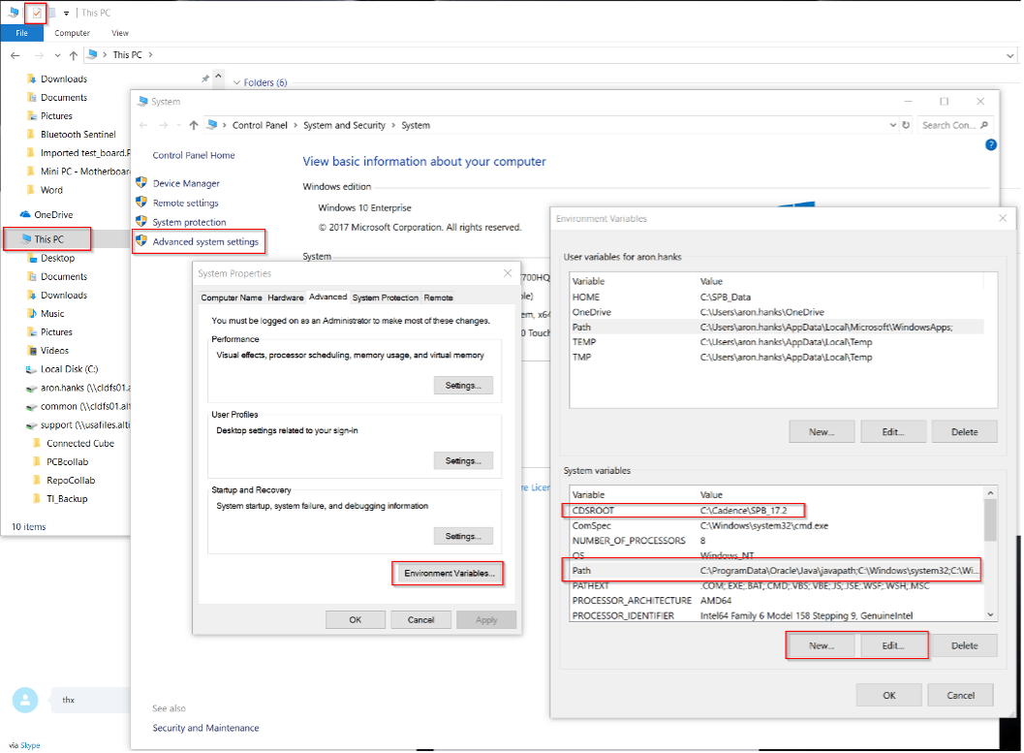Open Advanced system settings link

(x=205, y=241)
